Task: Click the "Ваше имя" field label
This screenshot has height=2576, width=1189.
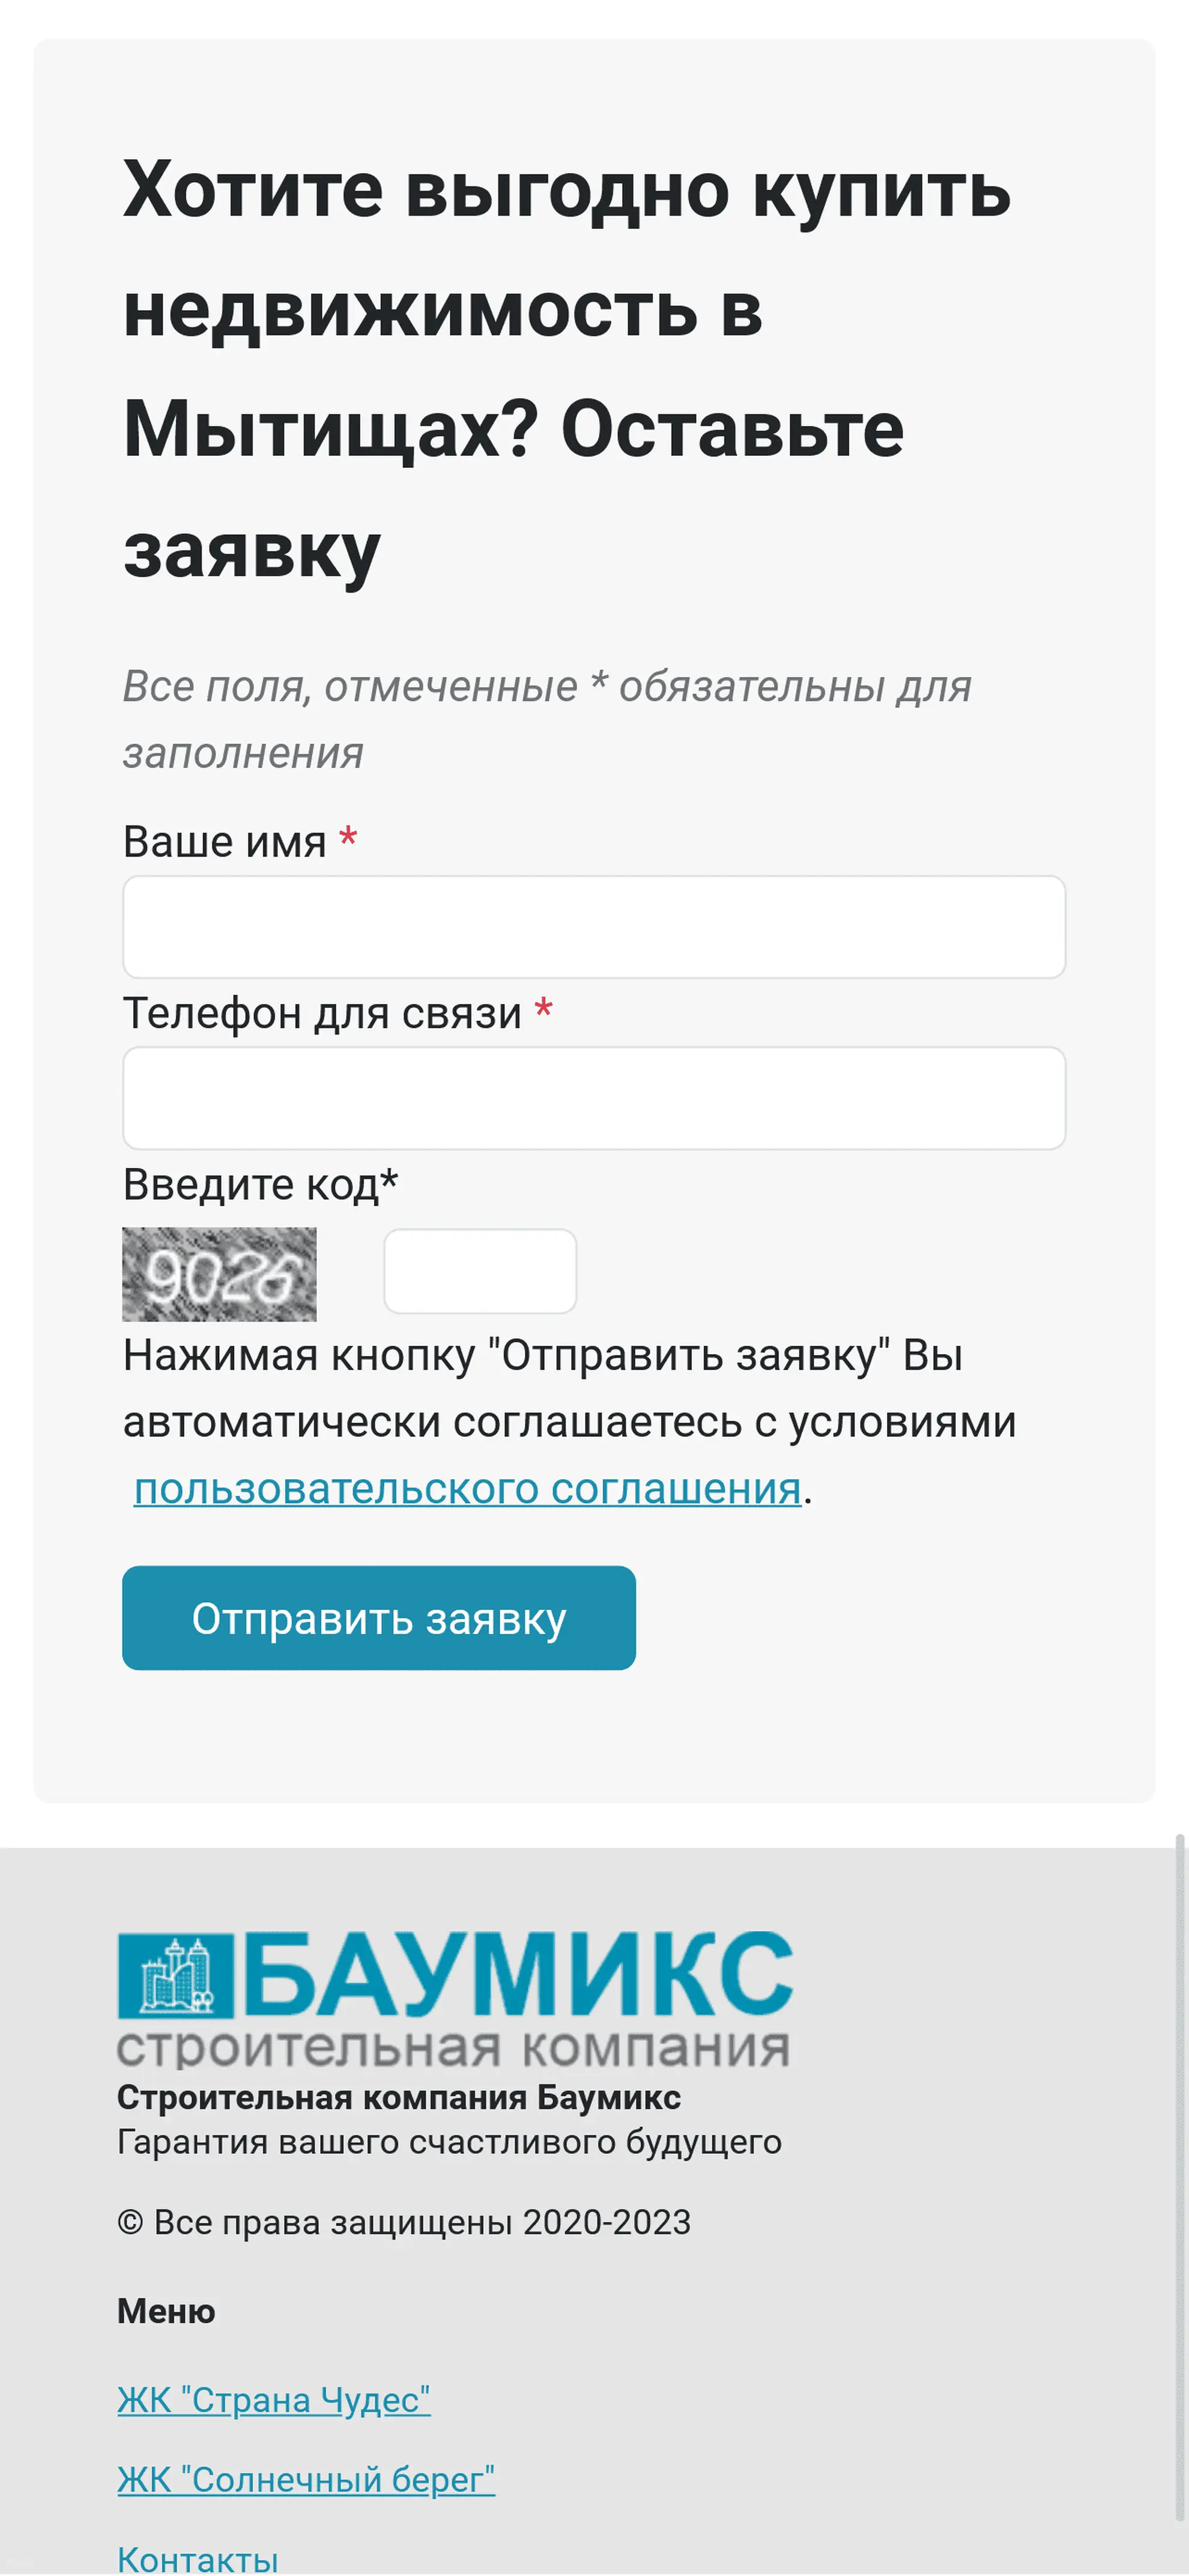Action: click(225, 842)
